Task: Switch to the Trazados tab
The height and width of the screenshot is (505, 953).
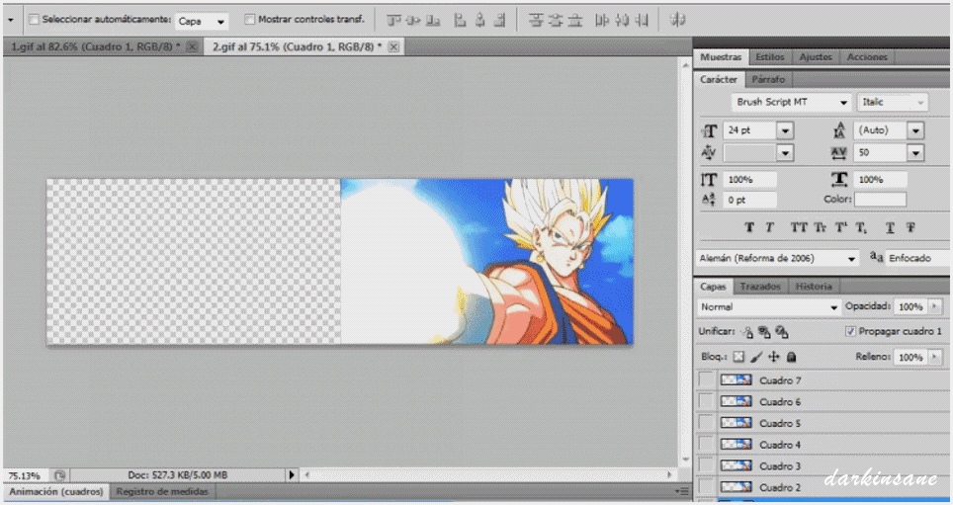Action: [760, 287]
